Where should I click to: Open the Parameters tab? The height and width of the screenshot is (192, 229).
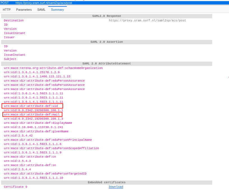(24, 10)
